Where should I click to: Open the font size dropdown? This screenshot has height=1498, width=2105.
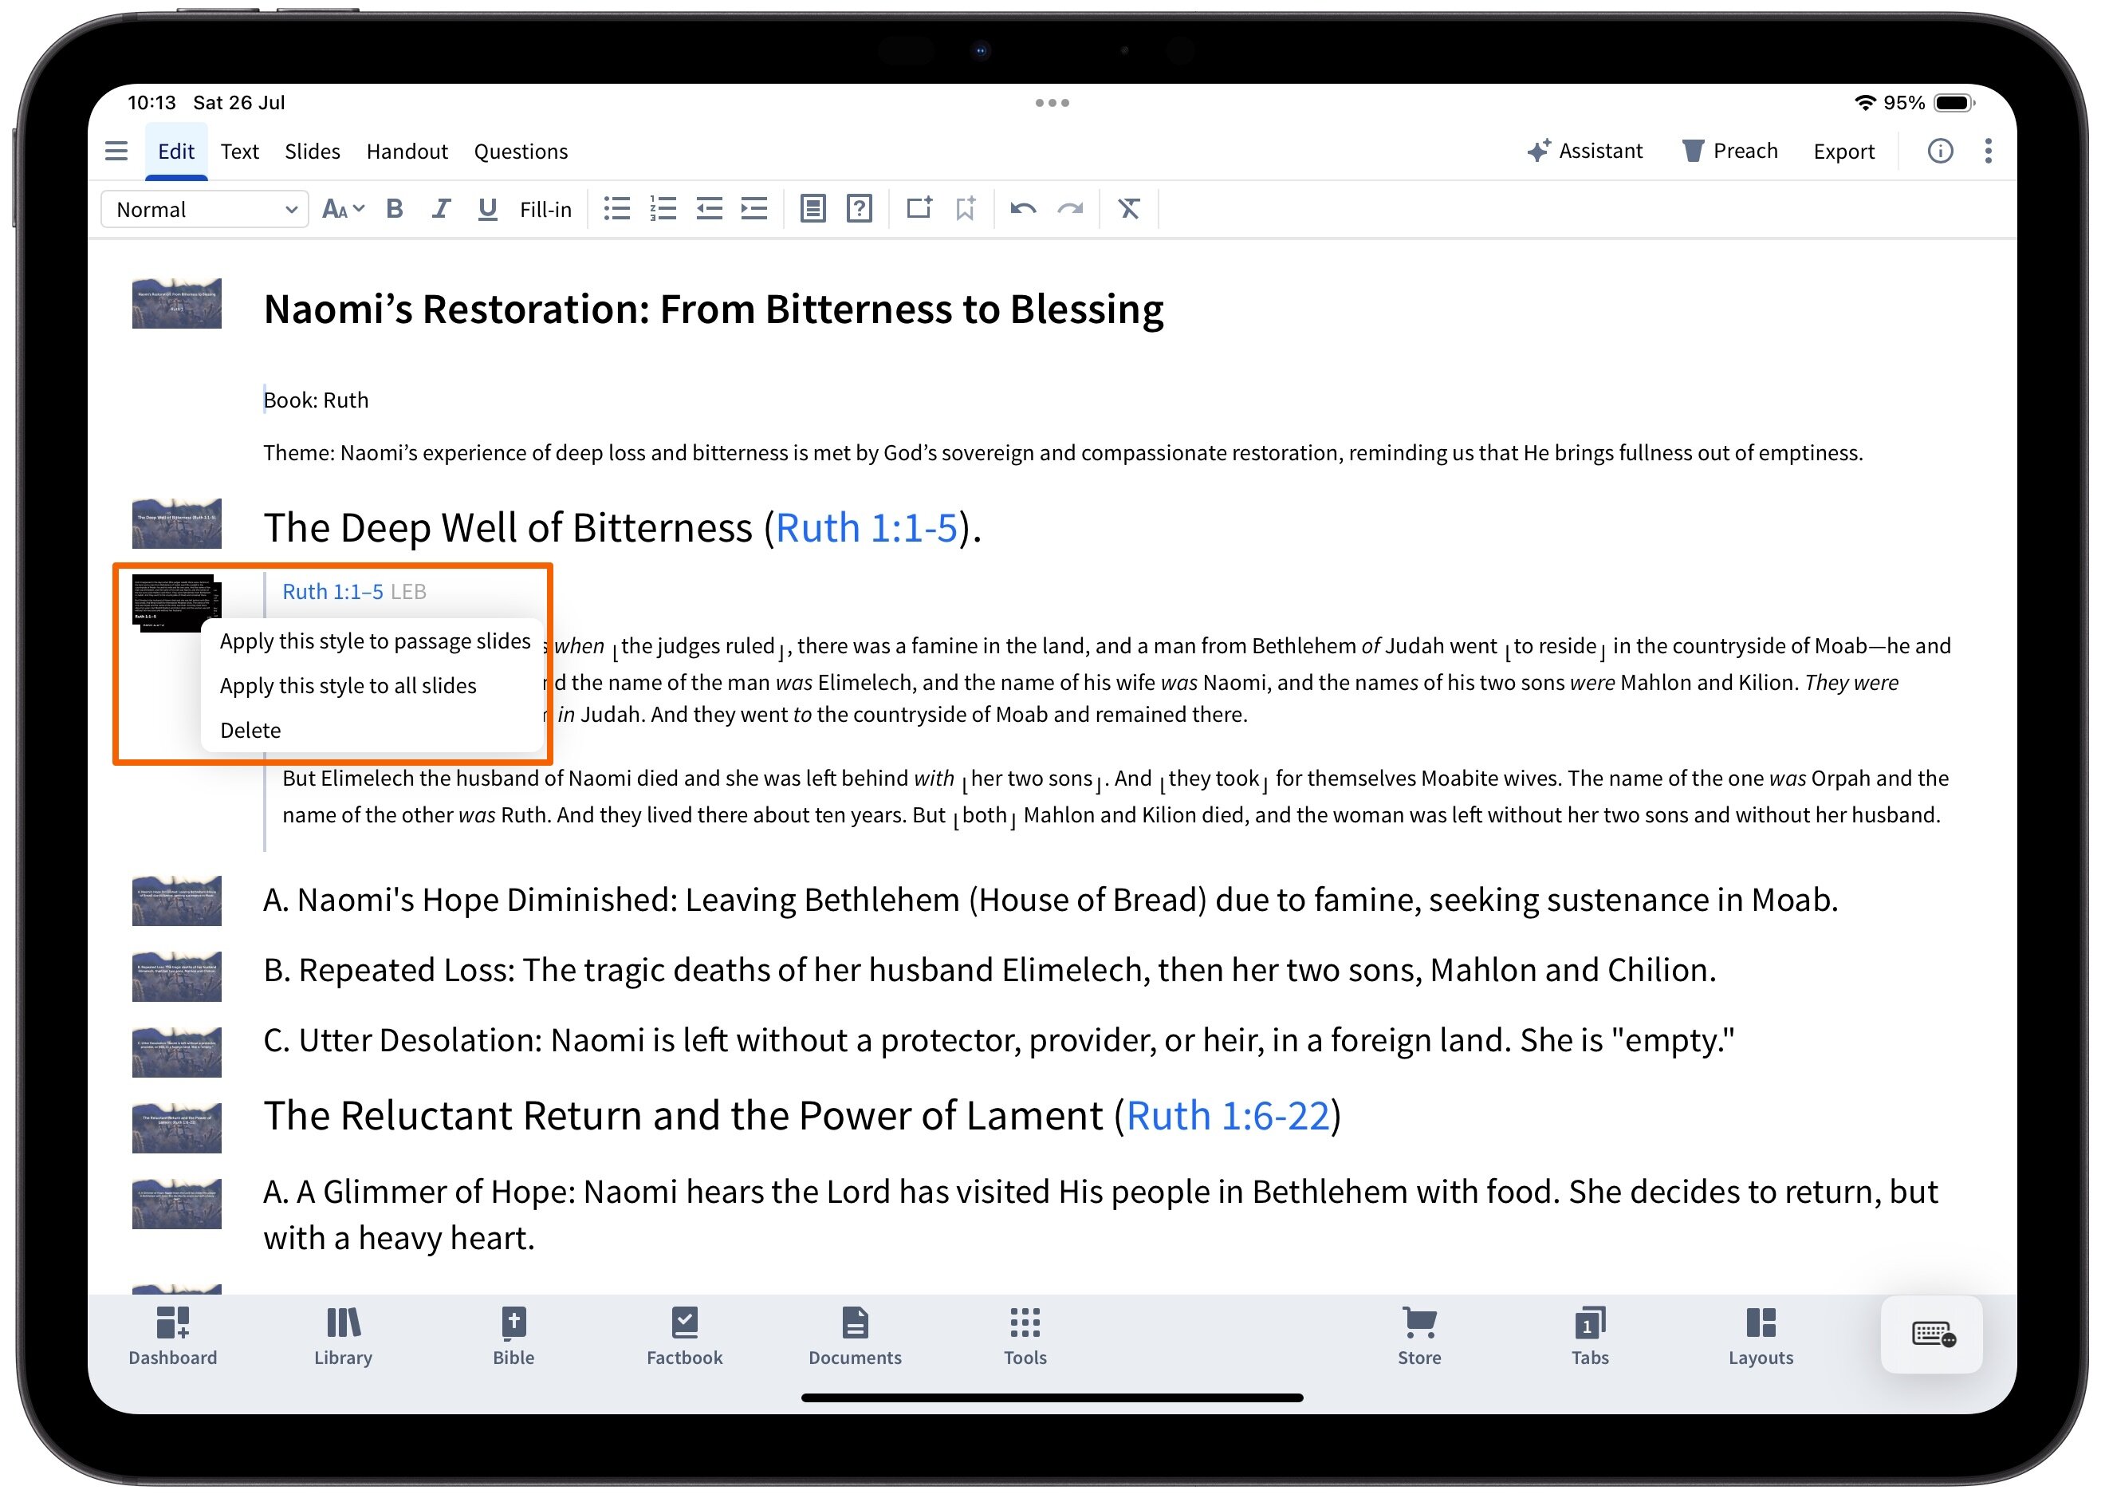(343, 210)
